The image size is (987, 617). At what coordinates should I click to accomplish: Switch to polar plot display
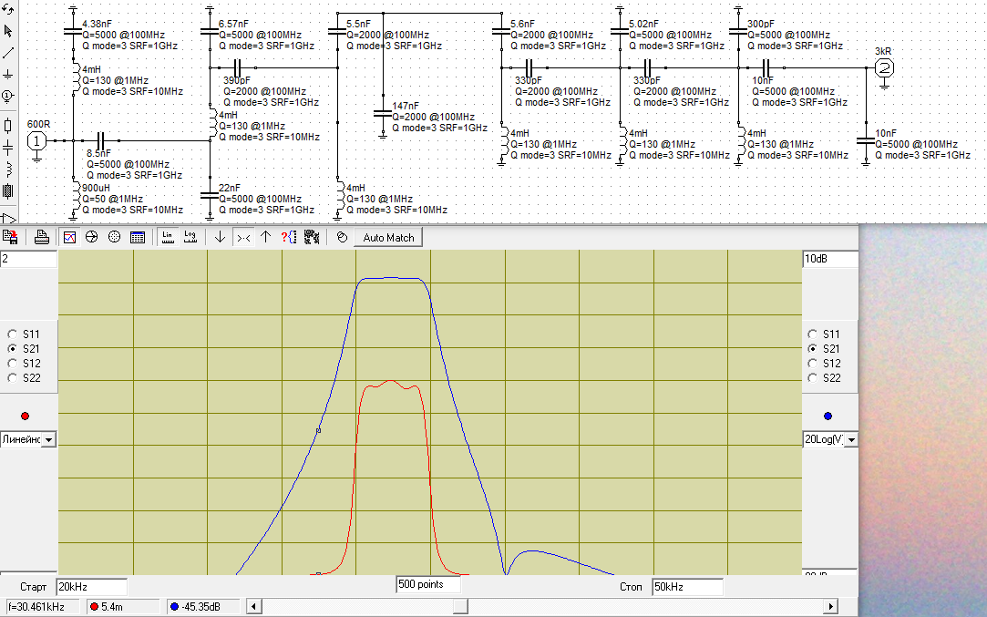115,237
